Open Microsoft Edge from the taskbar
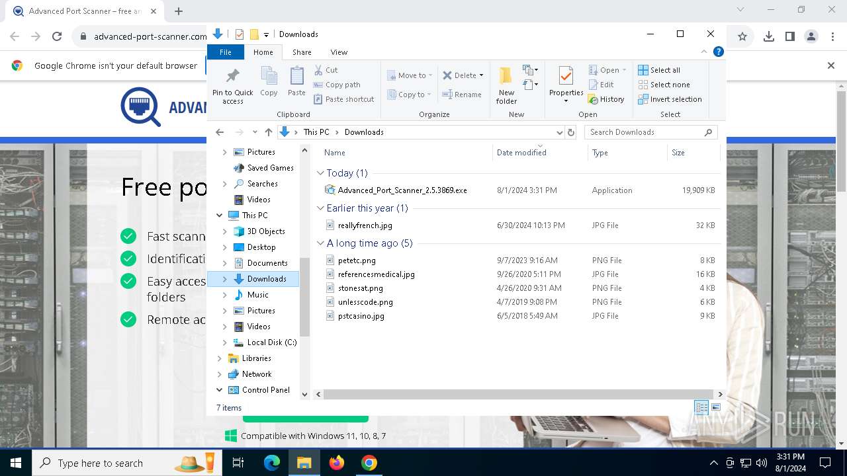847x476 pixels. point(272,463)
